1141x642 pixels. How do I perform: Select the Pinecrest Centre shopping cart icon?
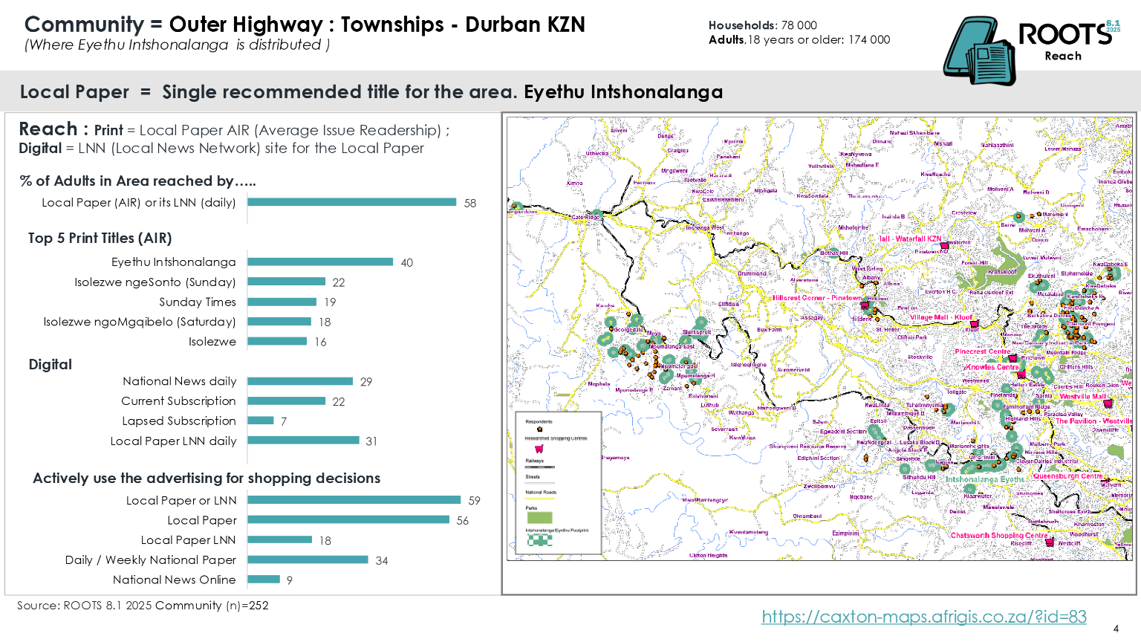click(x=1012, y=360)
